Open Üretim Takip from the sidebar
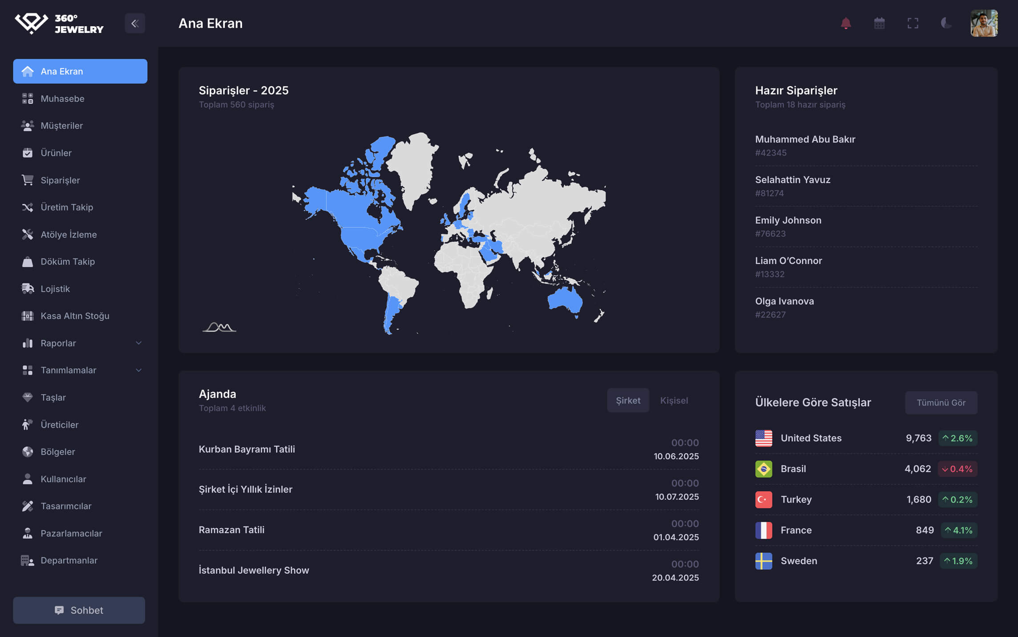The image size is (1018, 637). (x=66, y=207)
